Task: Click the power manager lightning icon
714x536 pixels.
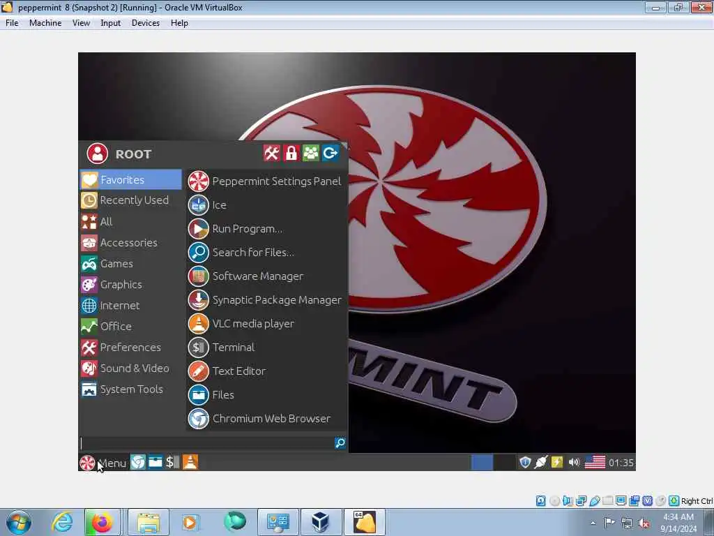Action: click(557, 462)
